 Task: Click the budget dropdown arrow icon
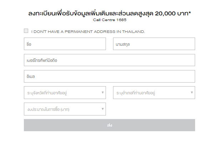(103, 109)
